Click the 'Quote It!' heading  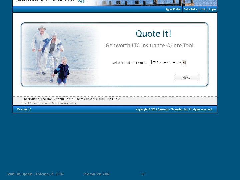click(x=153, y=34)
